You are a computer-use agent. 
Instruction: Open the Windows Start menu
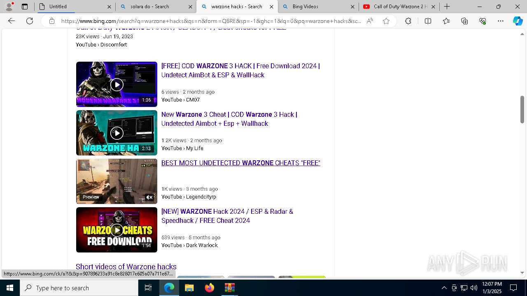tap(10, 288)
